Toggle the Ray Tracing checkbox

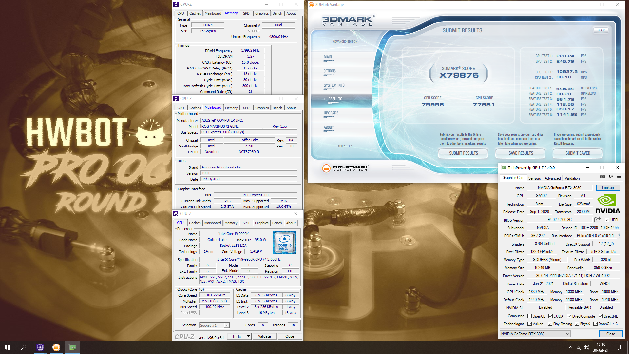(550, 324)
